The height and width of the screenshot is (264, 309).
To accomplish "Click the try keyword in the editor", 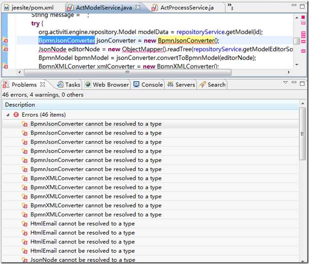I will pyautogui.click(x=35, y=24).
